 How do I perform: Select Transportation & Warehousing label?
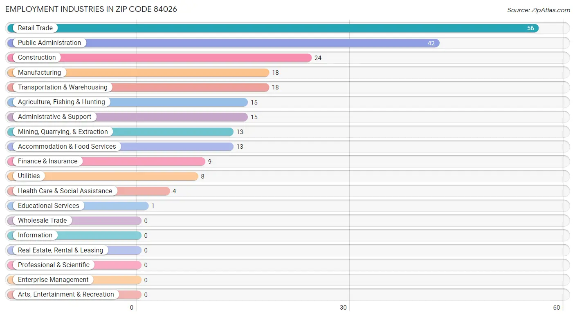coord(63,87)
